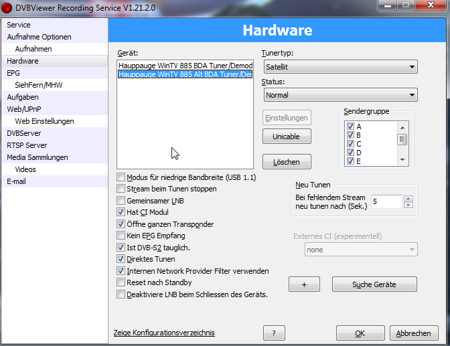Click the plus button to add device

tap(304, 284)
